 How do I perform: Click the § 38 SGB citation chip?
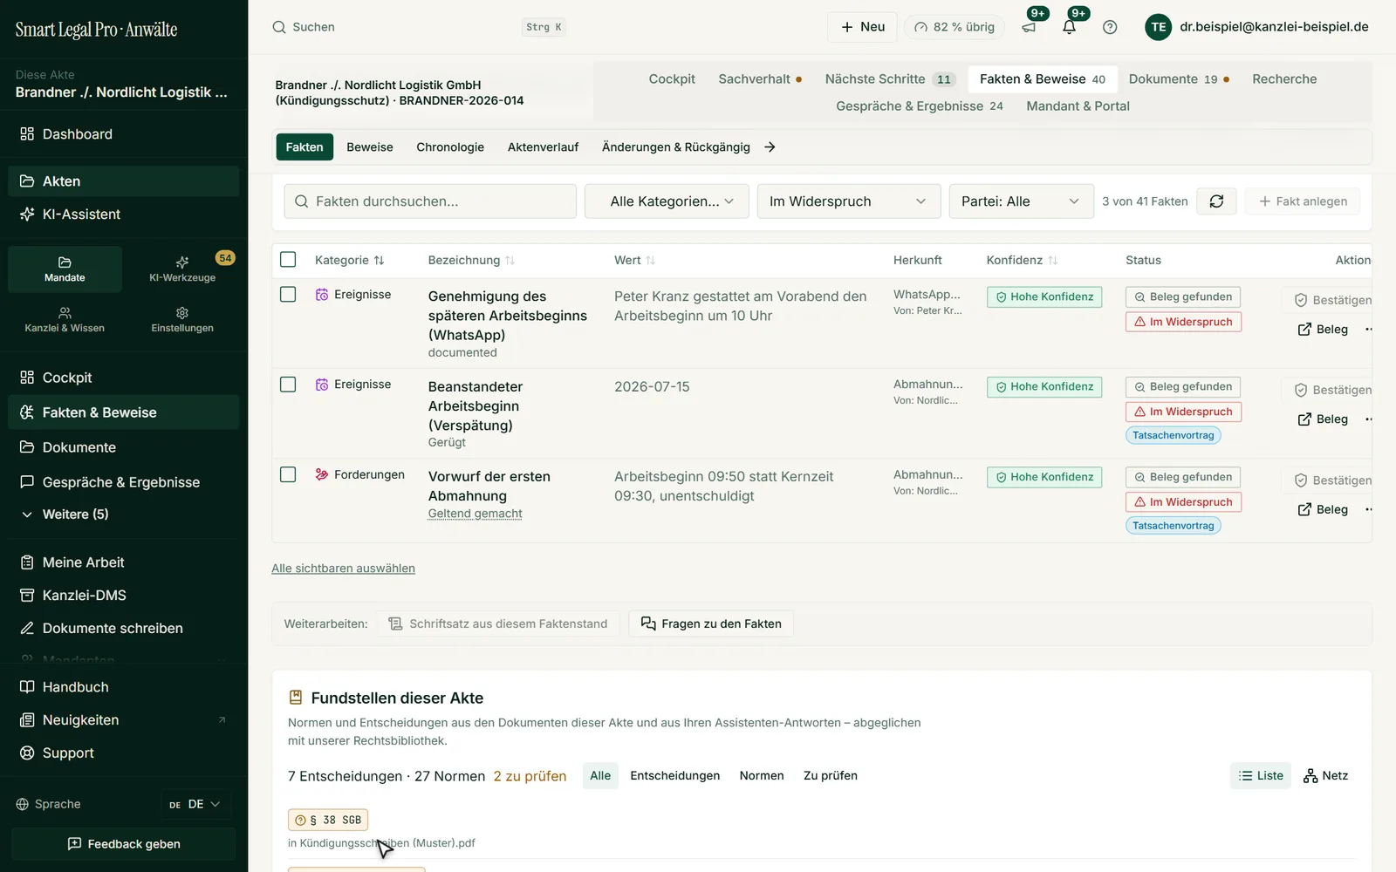pyautogui.click(x=328, y=821)
